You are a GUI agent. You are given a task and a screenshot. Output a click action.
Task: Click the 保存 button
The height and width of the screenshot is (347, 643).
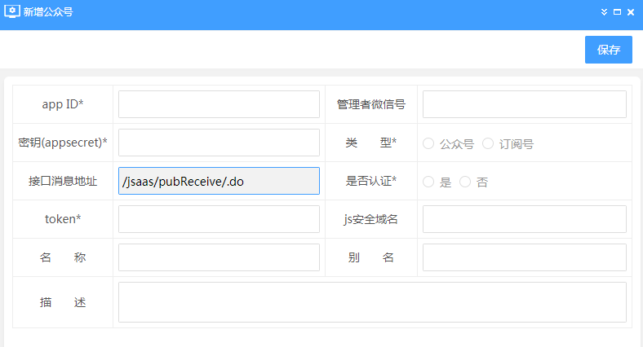click(609, 50)
